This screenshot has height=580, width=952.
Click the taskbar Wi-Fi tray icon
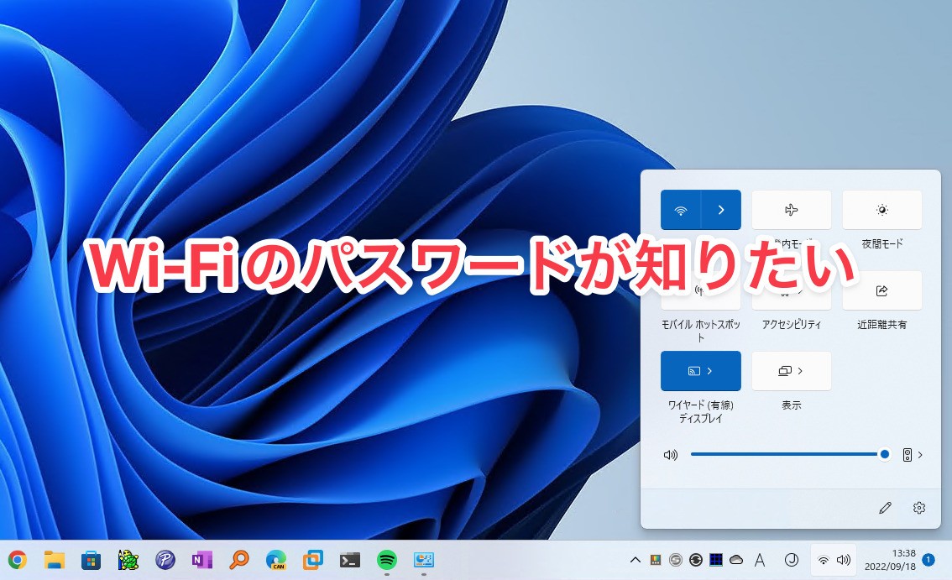coord(824,560)
